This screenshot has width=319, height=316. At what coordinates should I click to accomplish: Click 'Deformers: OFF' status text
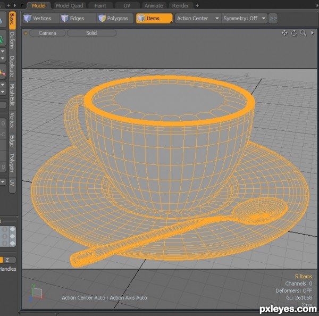coord(294,290)
